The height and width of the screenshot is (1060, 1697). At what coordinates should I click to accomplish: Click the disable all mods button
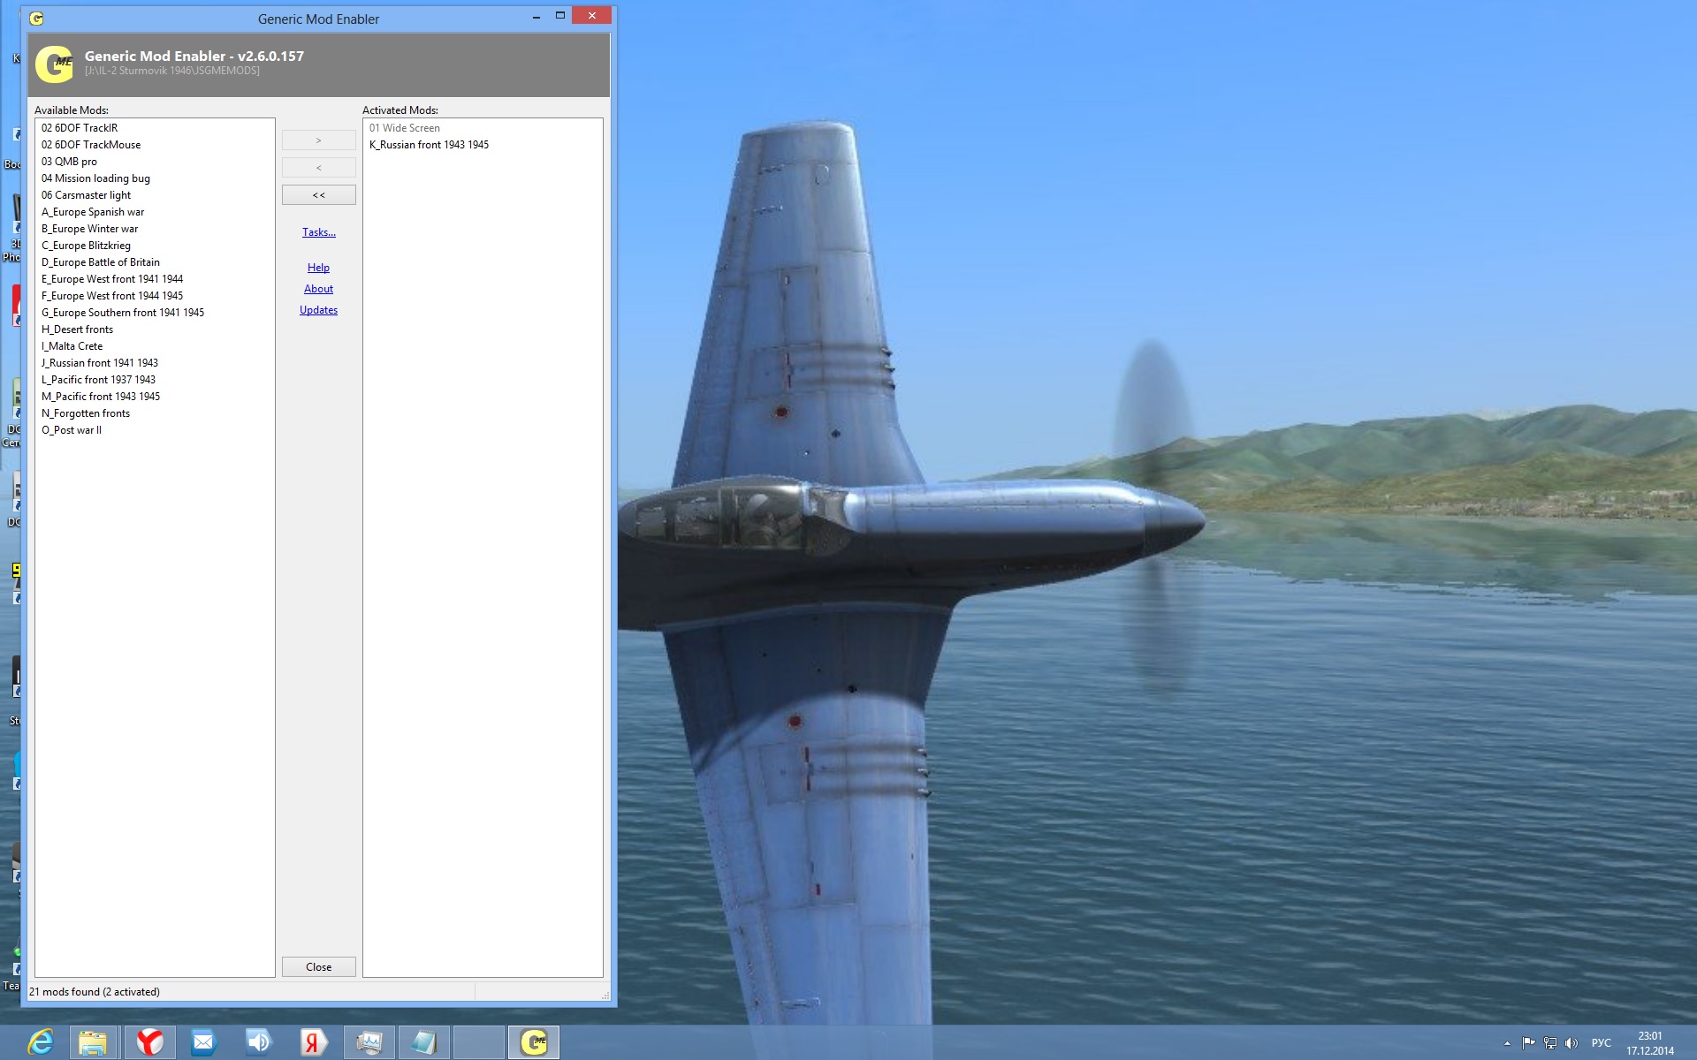(x=318, y=195)
